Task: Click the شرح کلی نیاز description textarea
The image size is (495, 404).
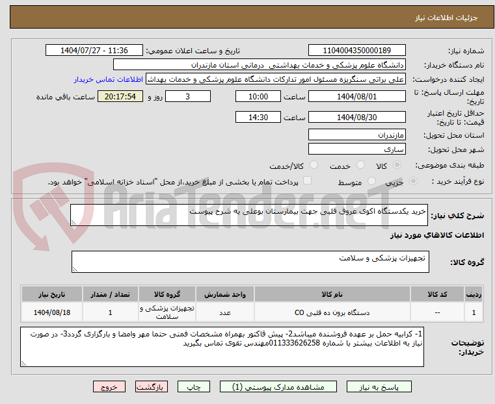Action: 249,215
